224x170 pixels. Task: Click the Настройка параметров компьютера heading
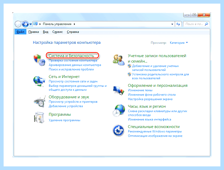67,42
